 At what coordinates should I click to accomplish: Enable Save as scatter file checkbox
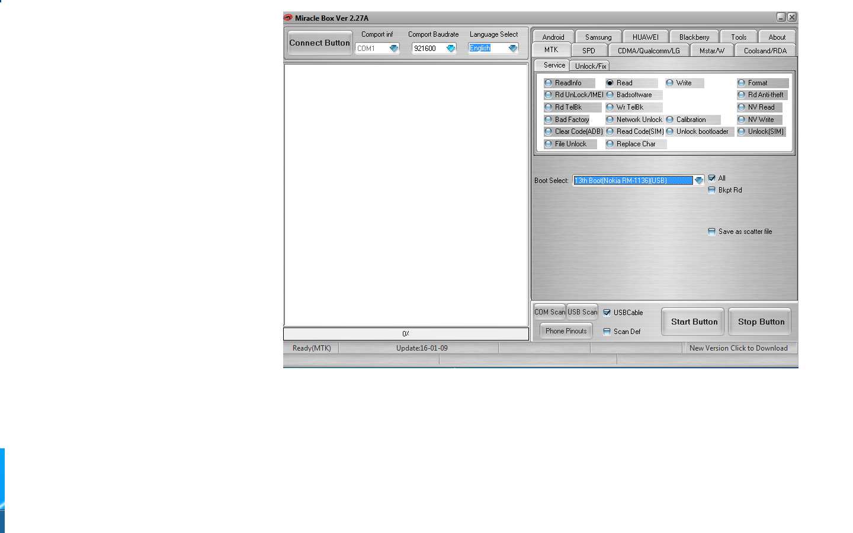tap(712, 232)
